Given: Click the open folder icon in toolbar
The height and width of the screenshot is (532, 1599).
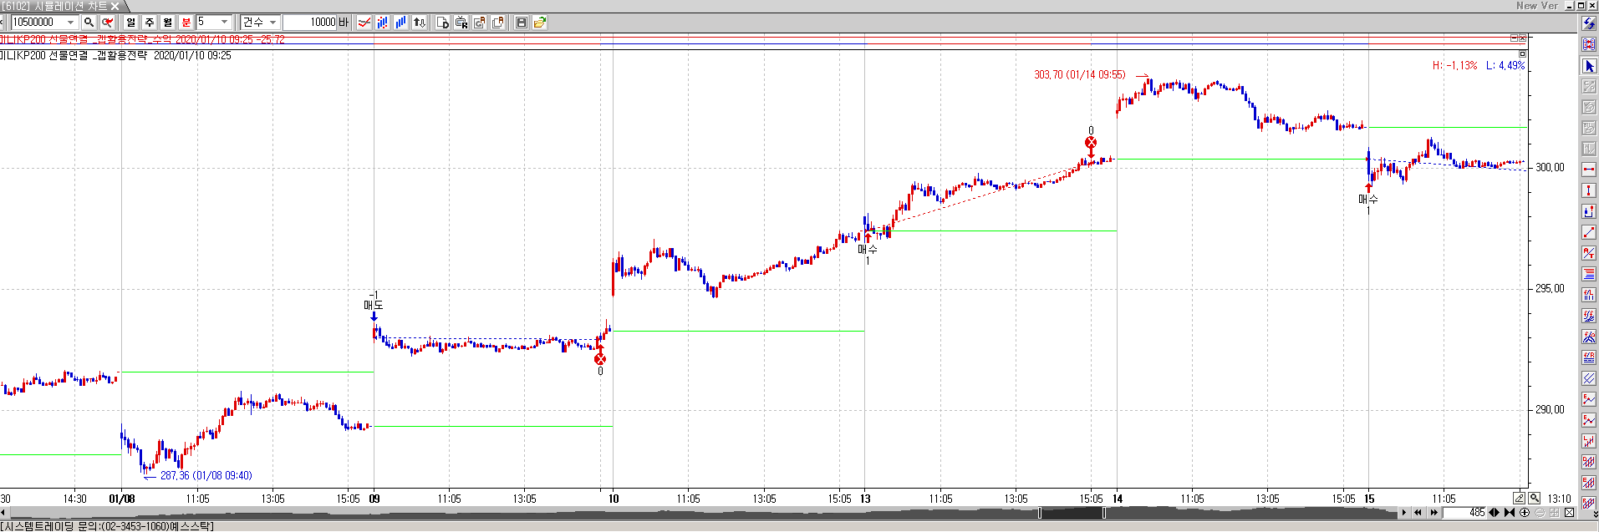Looking at the screenshot, I should coord(540,23).
